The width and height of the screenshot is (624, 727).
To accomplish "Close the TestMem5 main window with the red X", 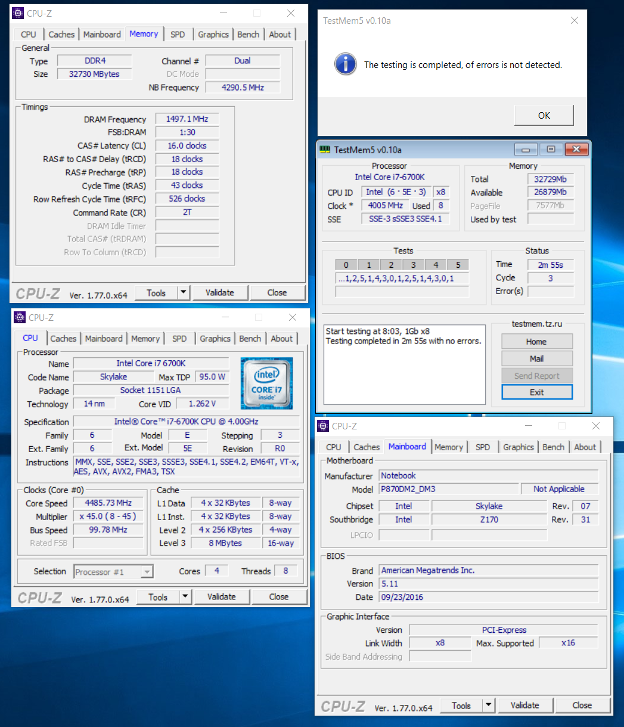I will coord(576,149).
